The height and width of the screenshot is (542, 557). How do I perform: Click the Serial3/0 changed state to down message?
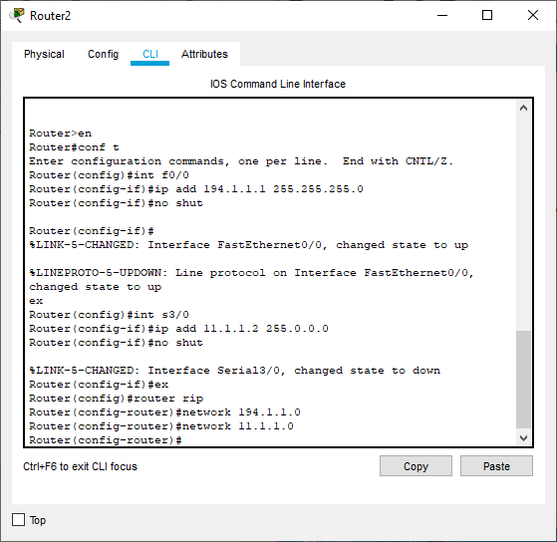235,371
